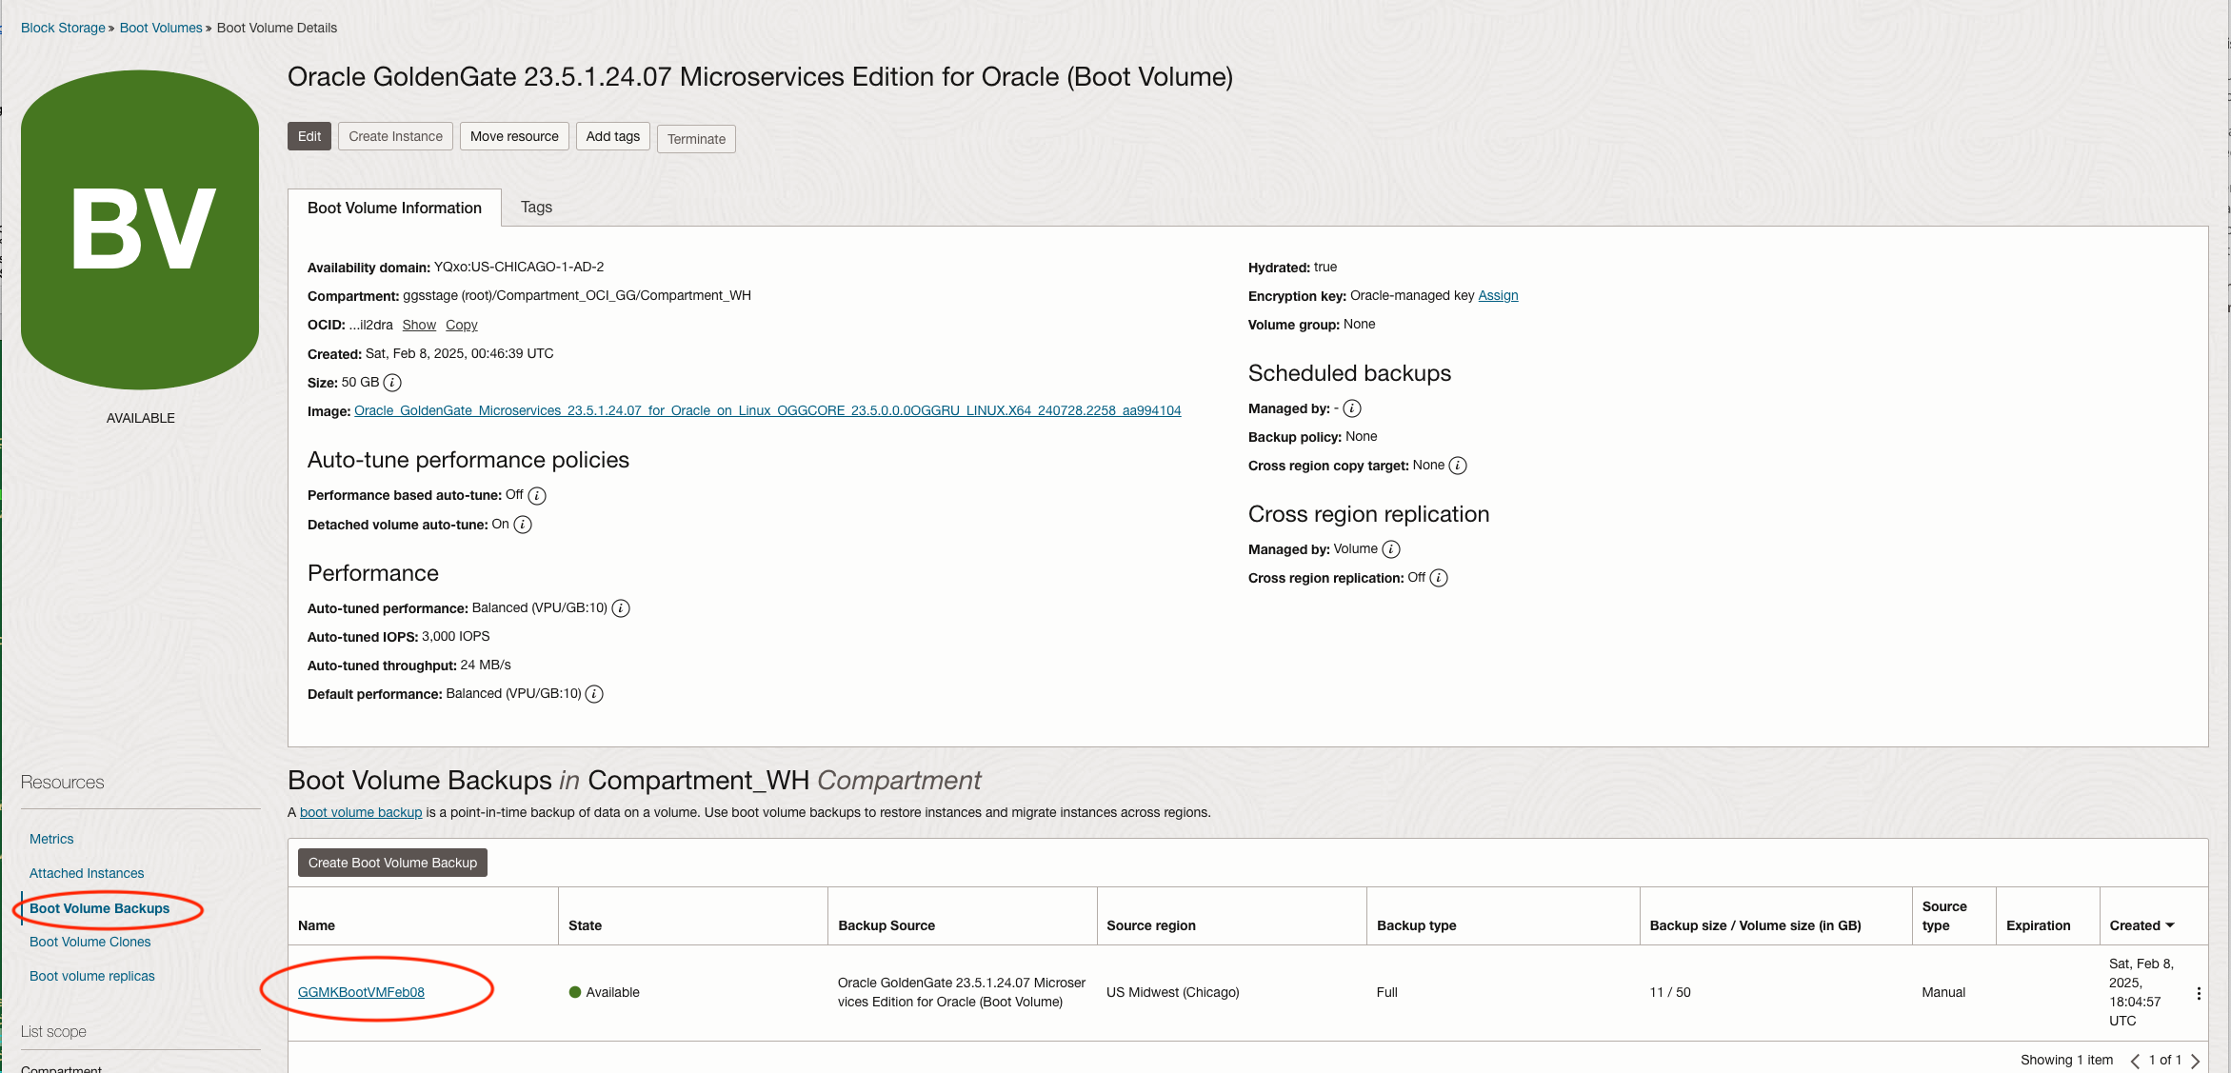Click info icon next to Cross region copy target

pyautogui.click(x=1458, y=466)
